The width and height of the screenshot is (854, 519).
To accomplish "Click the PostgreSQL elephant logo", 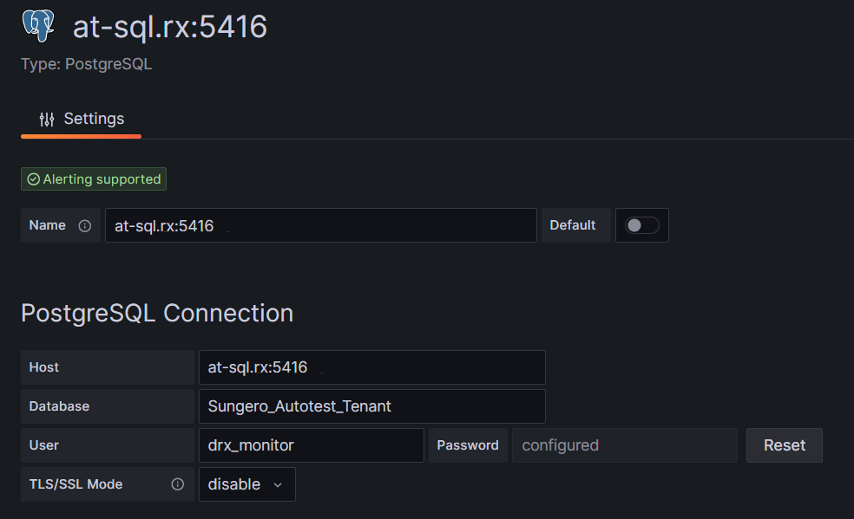I will tap(37, 27).
